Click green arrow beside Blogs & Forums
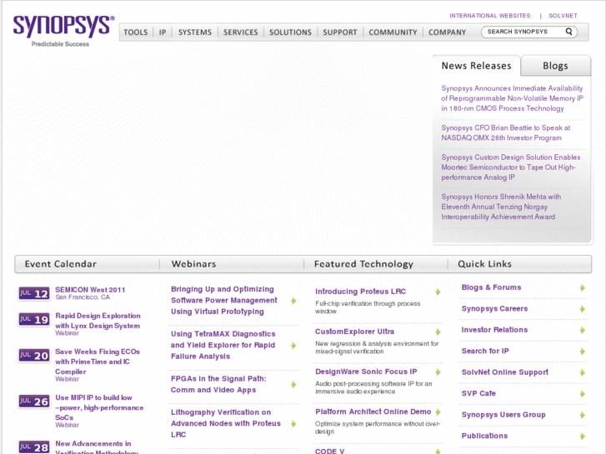 pyautogui.click(x=582, y=288)
